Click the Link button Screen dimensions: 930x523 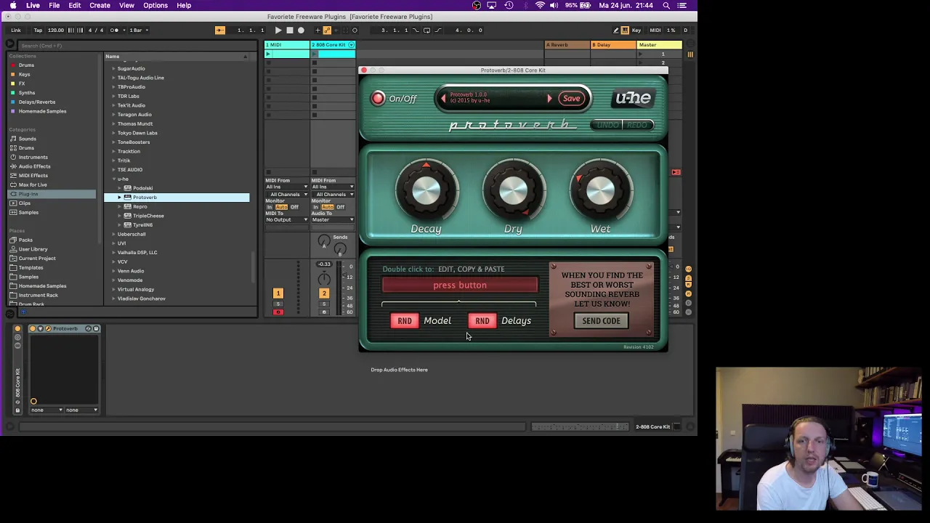pyautogui.click(x=16, y=30)
